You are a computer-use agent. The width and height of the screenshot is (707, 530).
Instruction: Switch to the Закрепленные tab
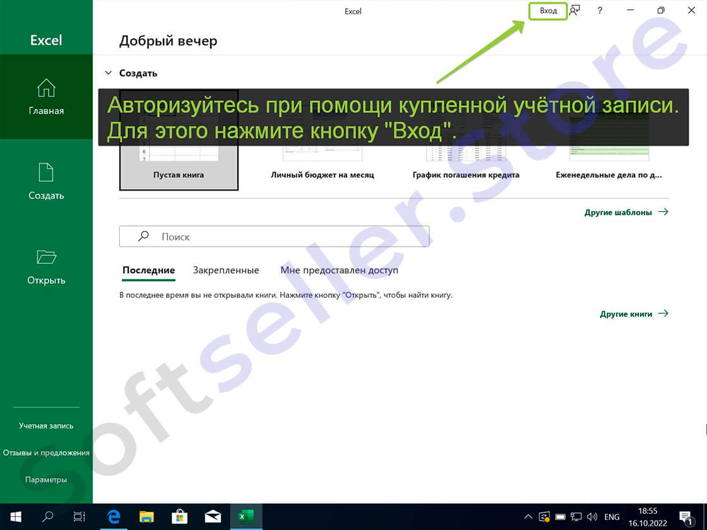coord(226,270)
